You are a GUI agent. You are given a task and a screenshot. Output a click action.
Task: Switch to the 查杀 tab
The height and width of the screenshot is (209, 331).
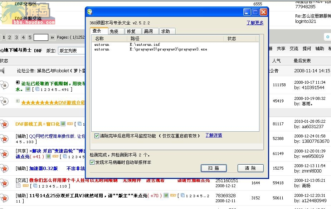point(99,31)
